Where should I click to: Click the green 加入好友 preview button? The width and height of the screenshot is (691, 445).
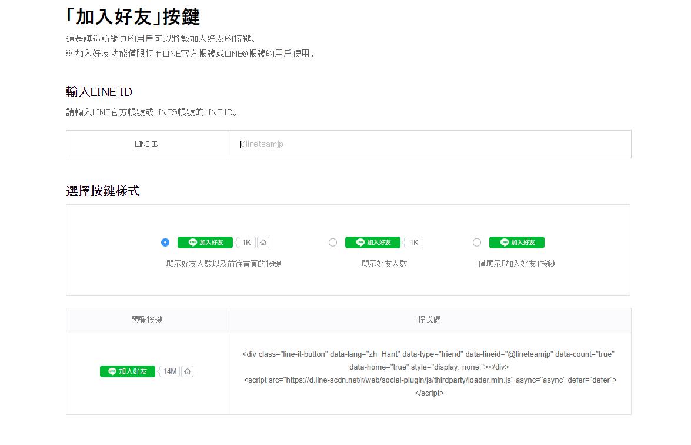(x=127, y=371)
